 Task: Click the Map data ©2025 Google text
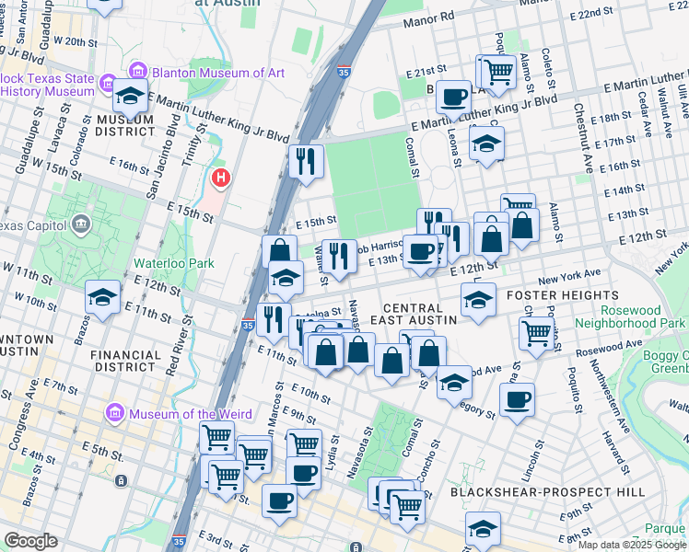point(631,545)
